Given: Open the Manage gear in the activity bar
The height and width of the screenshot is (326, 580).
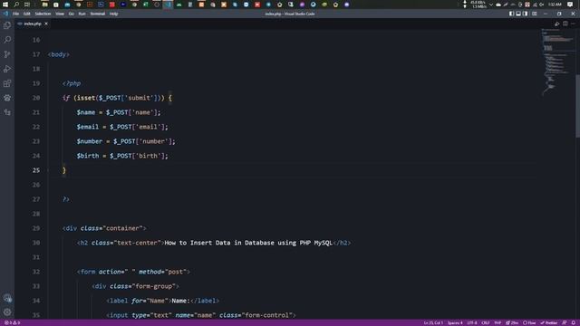Looking at the screenshot, I should [x=7, y=312].
